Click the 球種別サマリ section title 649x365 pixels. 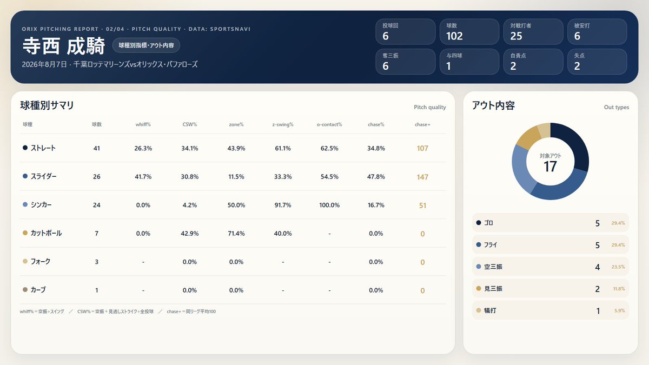47,106
